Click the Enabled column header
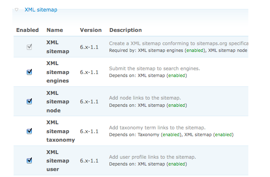270x177 pixels. pos(28,30)
